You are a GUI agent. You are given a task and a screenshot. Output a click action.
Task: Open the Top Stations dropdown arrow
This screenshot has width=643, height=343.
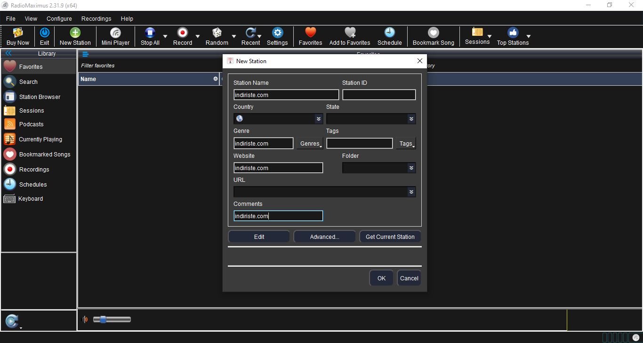click(528, 36)
